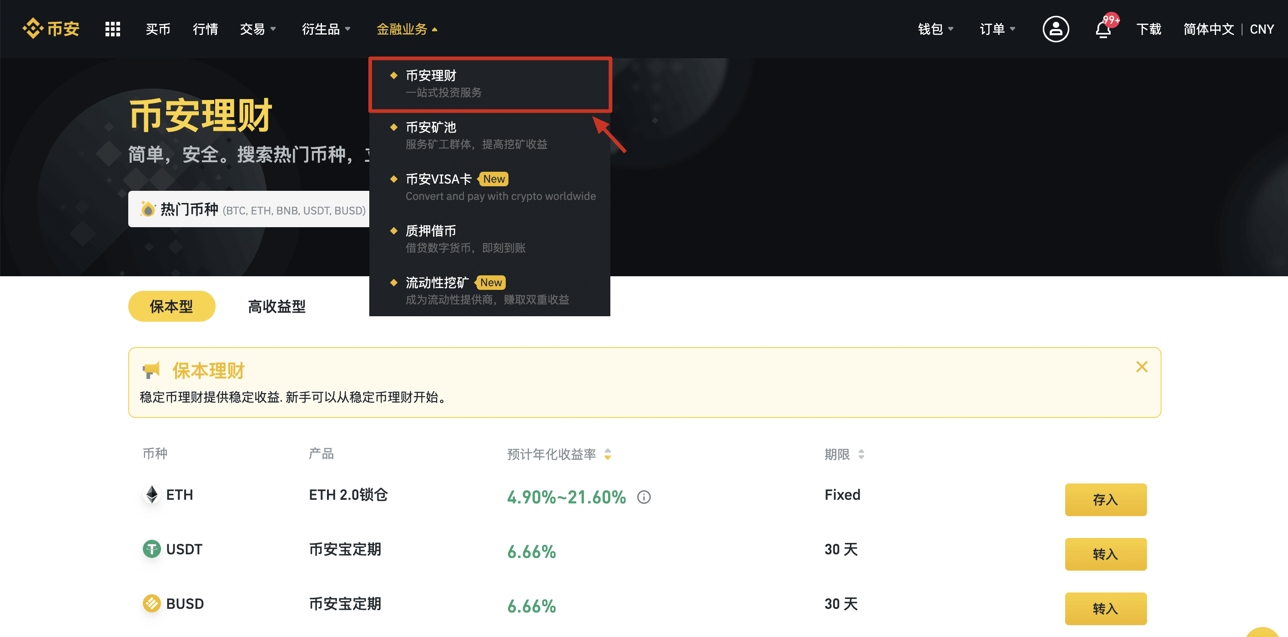Select 币安矿池 in the dropdown menu

point(489,135)
